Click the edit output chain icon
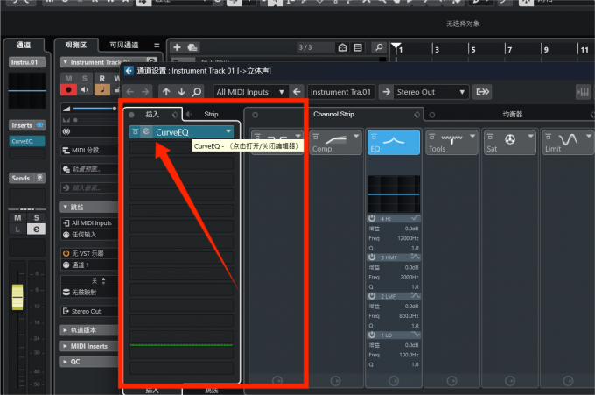This screenshot has width=595, height=395. click(x=482, y=92)
